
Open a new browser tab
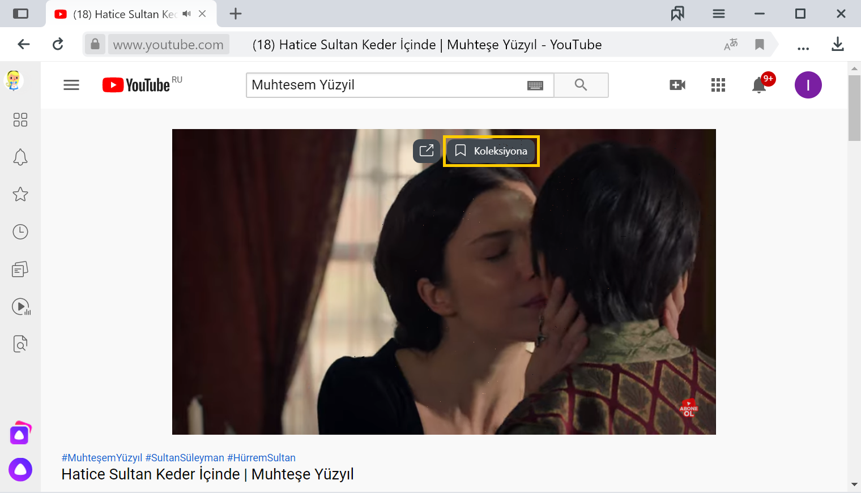click(236, 14)
